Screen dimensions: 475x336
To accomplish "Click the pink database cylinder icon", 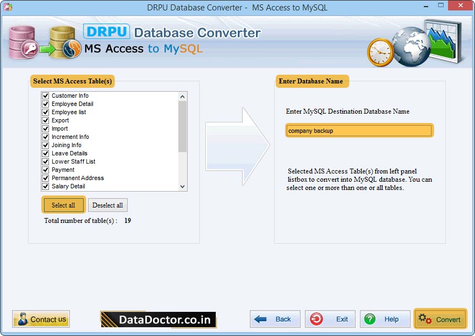I will [22, 41].
